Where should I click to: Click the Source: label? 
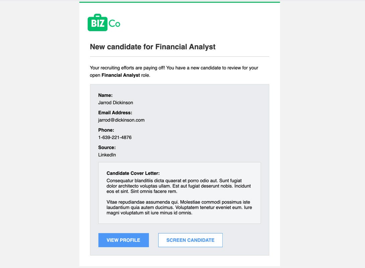point(107,147)
